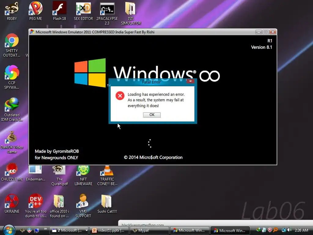Click the raccoon icon in Quick Launch
313x235 pixels.
click(x=22, y=230)
